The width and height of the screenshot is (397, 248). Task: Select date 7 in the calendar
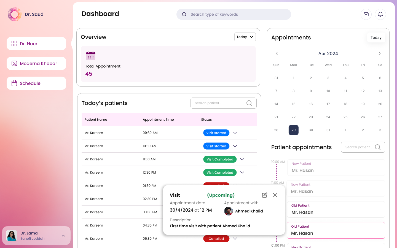pos(276,91)
